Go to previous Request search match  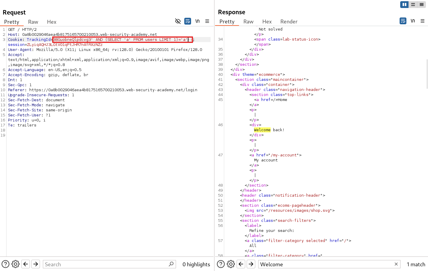point(26,264)
